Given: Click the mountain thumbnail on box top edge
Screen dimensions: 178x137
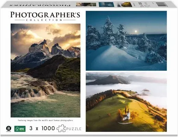Looking at the screenshot, I should tap(86, 4).
